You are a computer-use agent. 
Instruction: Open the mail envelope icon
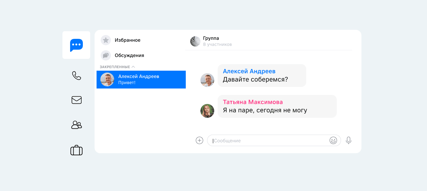[76, 100]
